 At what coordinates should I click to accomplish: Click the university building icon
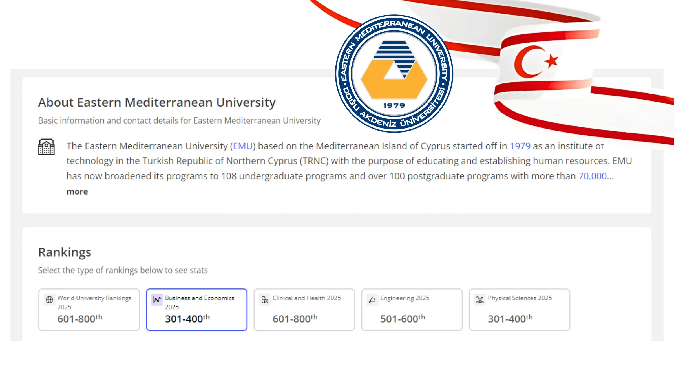[x=47, y=147]
